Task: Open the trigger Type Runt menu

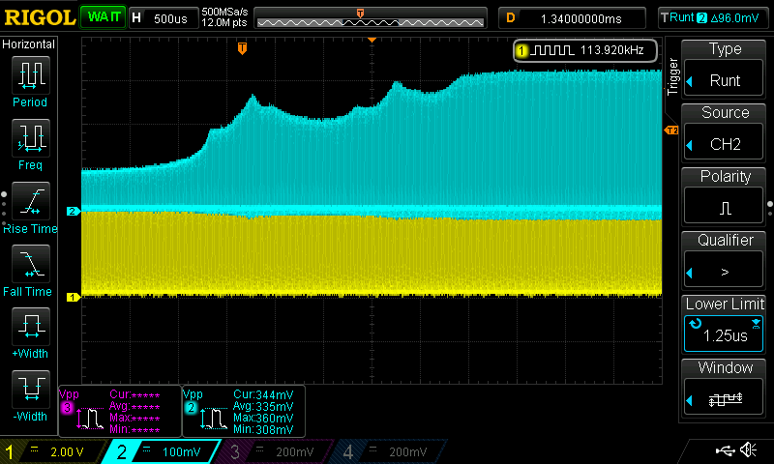Action: [x=725, y=67]
